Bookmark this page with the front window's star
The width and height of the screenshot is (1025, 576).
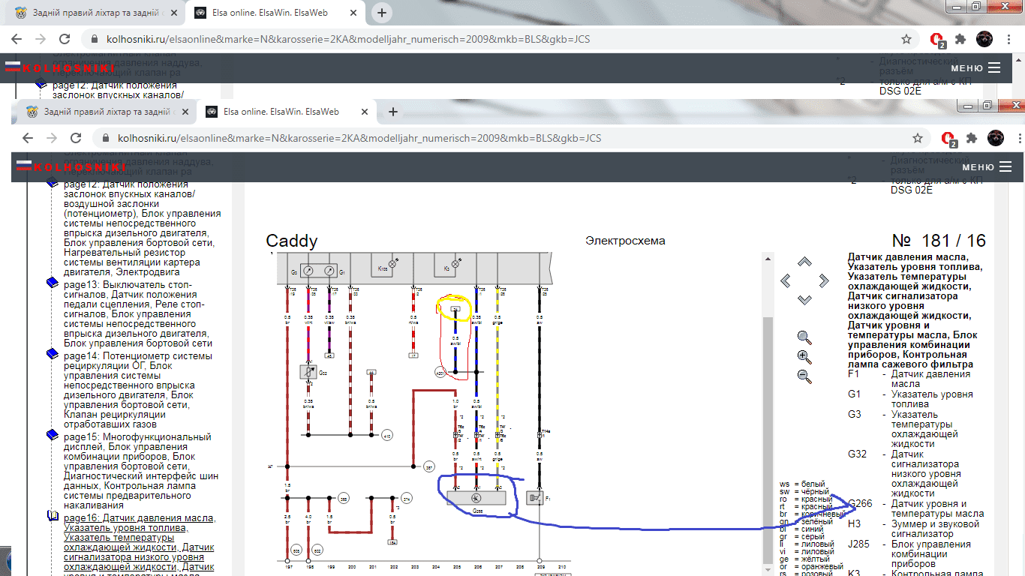(918, 138)
